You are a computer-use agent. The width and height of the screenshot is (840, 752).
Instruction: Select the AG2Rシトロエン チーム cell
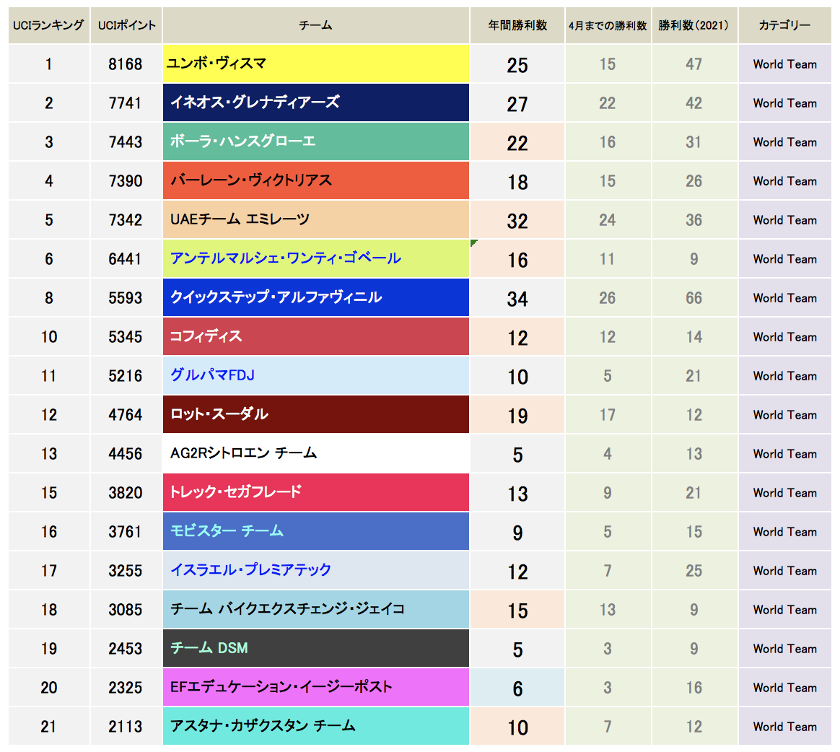316,454
